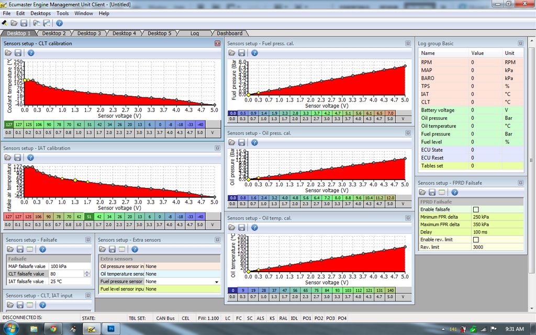Open Windows Explorer from the taskbar
Viewport: 536px width, 335px height.
[x=33, y=329]
